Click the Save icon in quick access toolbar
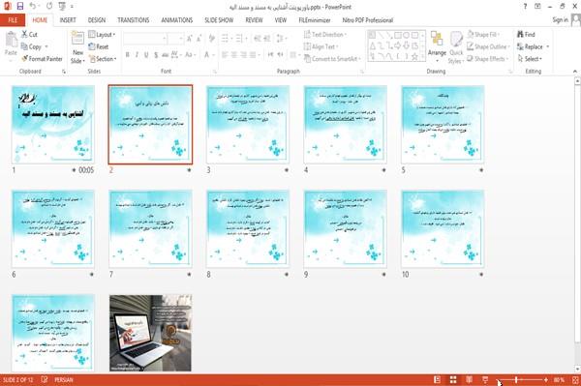Image resolution: width=581 pixels, height=386 pixels. [20, 6]
